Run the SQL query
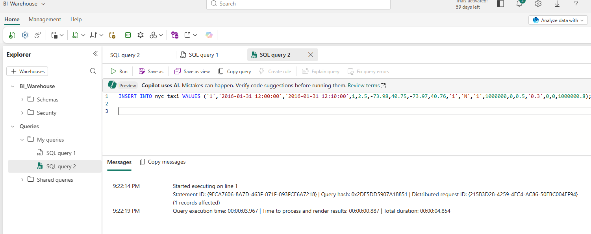The height and width of the screenshot is (234, 591). [x=119, y=72]
